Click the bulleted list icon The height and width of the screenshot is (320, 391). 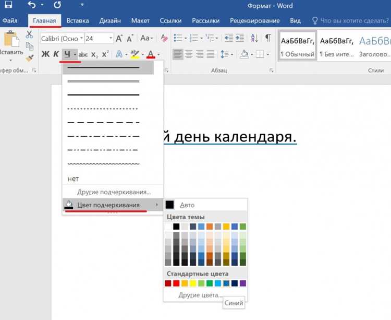point(178,38)
